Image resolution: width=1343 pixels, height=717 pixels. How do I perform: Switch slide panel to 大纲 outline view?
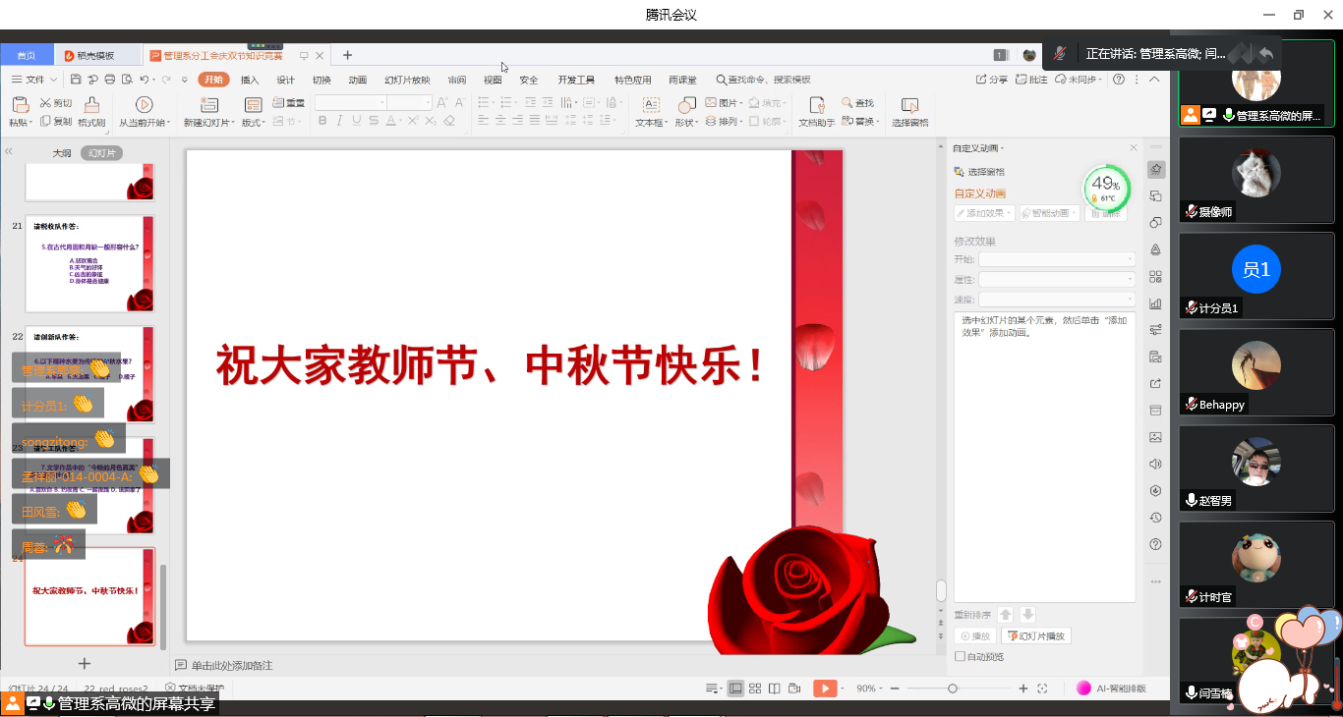[x=62, y=153]
